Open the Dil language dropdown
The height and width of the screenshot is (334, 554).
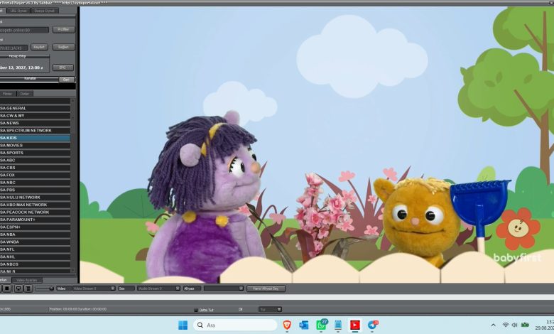pos(271,309)
